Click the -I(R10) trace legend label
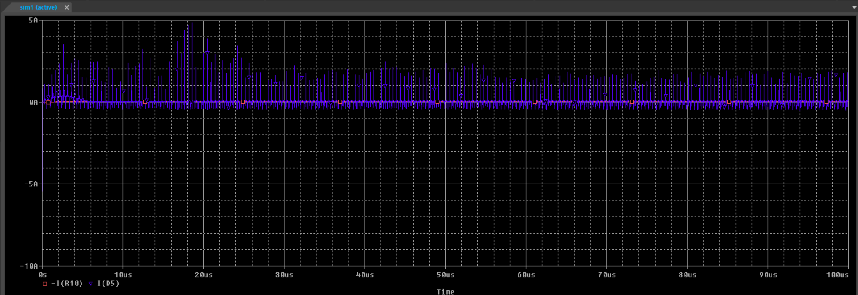Image resolution: width=858 pixels, height=295 pixels. (x=67, y=284)
